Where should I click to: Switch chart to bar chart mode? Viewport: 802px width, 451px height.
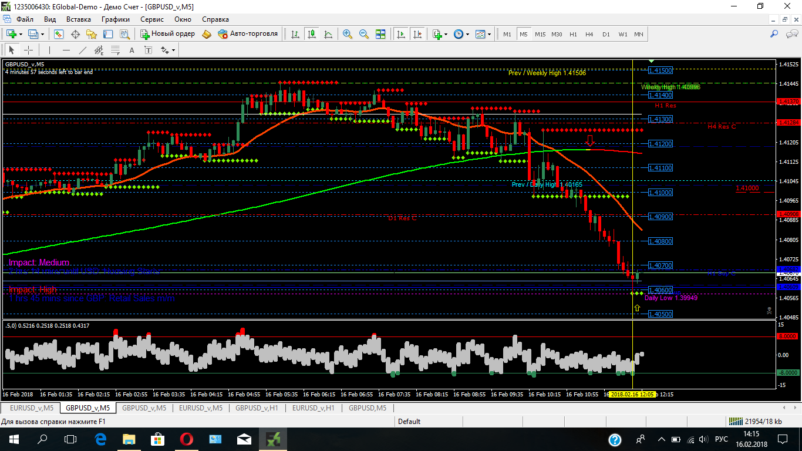click(x=295, y=34)
